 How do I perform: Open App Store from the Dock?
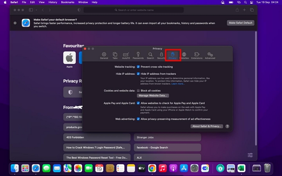click(x=184, y=168)
